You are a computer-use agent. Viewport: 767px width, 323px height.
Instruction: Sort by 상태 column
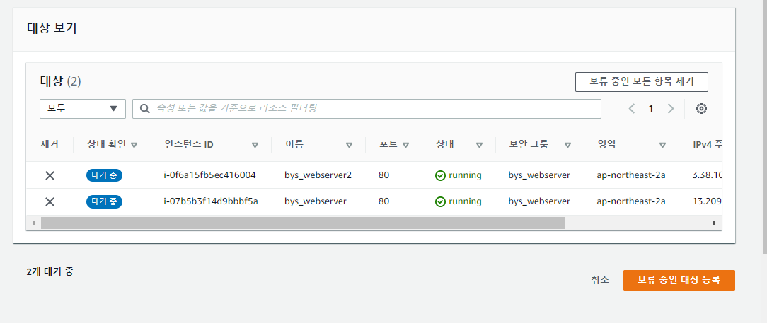[480, 145]
